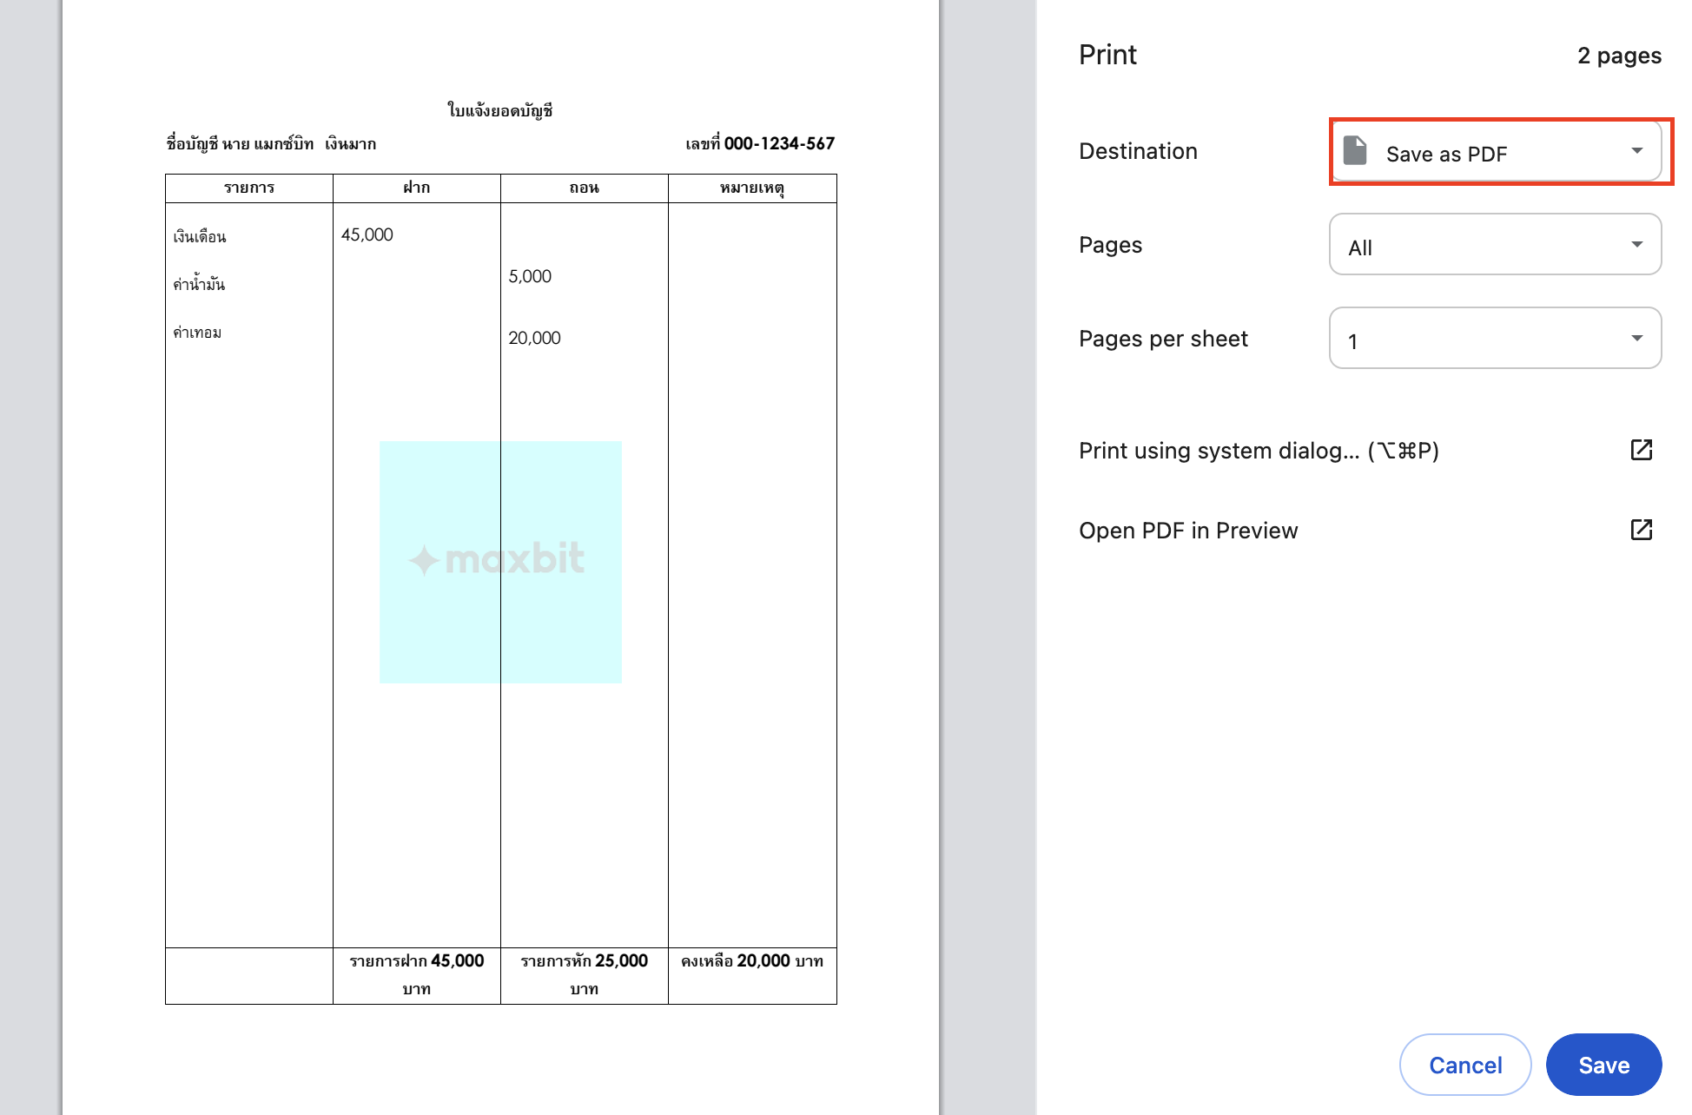1692x1115 pixels.
Task: Open the Pages dropdown set to All
Action: pos(1494,245)
